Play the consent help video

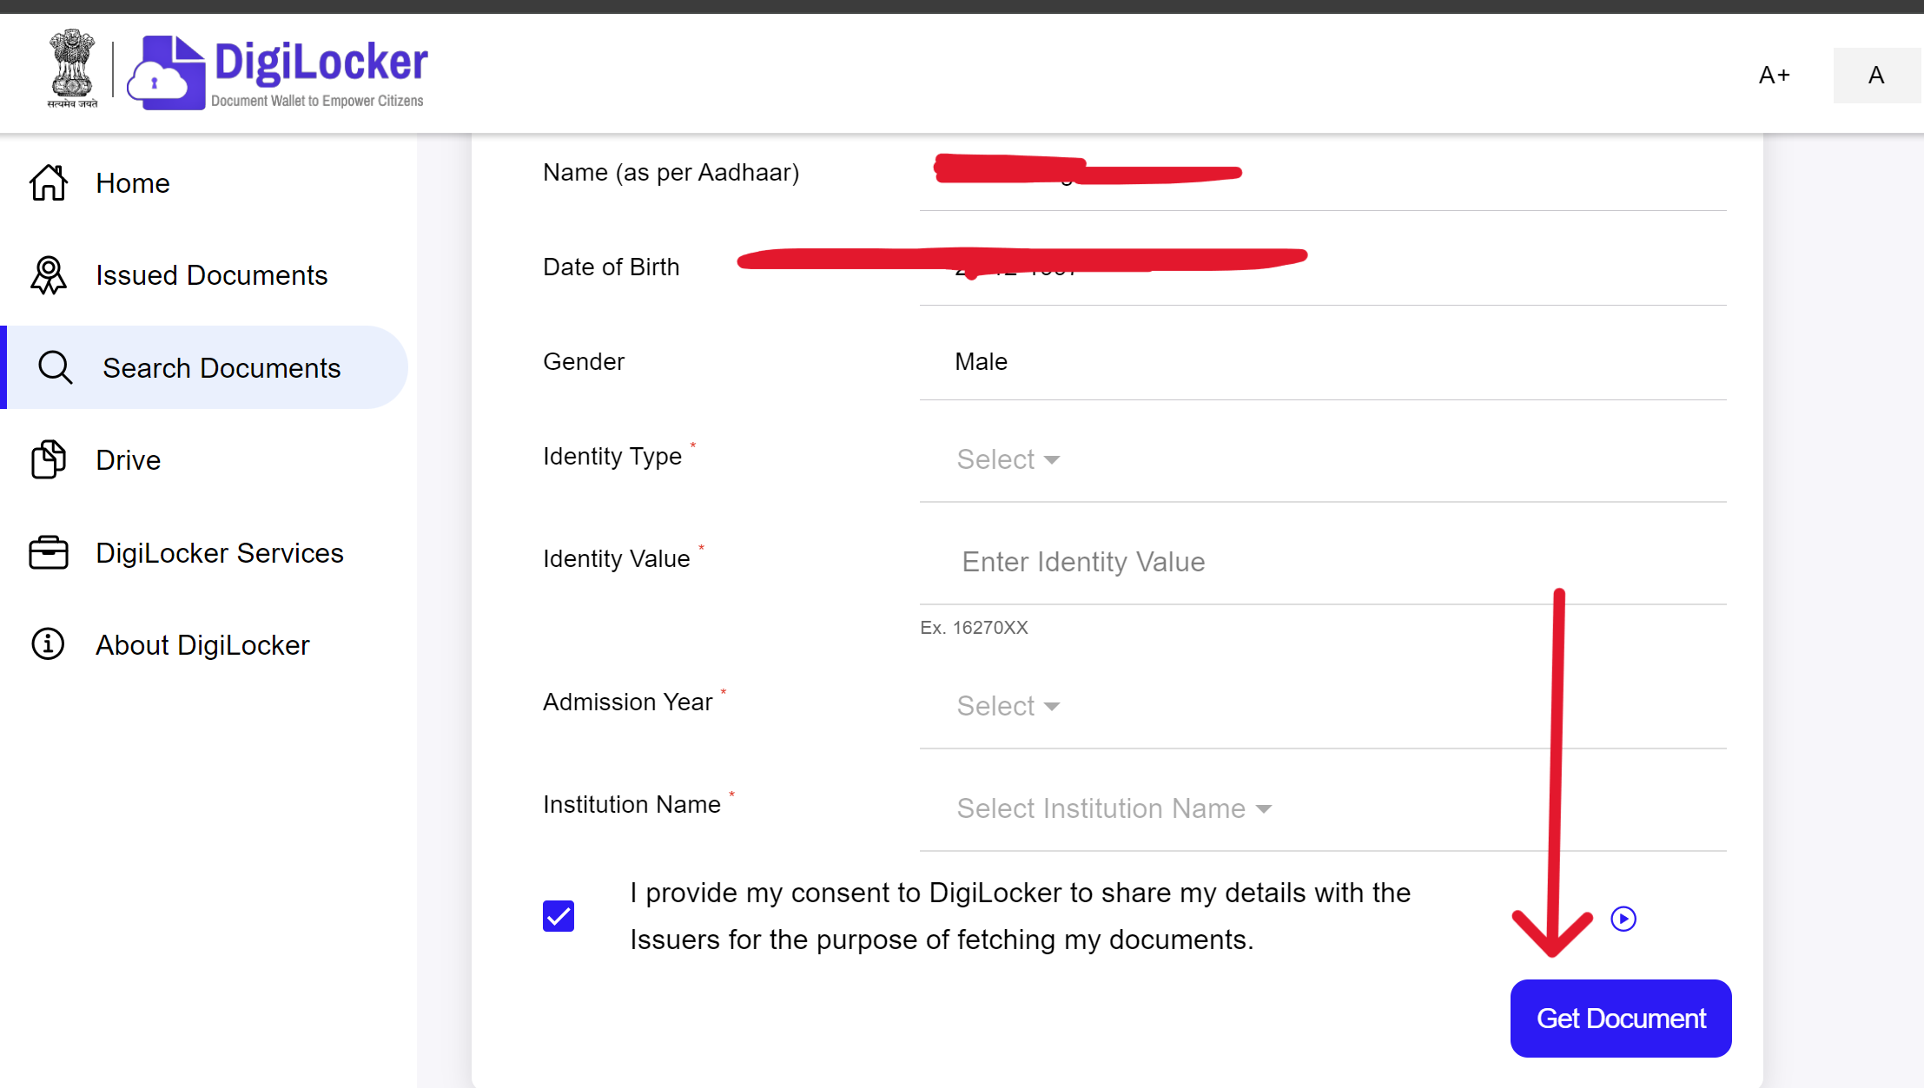click(1623, 919)
